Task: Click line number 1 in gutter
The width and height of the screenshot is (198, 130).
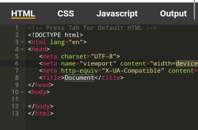Action: click(17, 28)
